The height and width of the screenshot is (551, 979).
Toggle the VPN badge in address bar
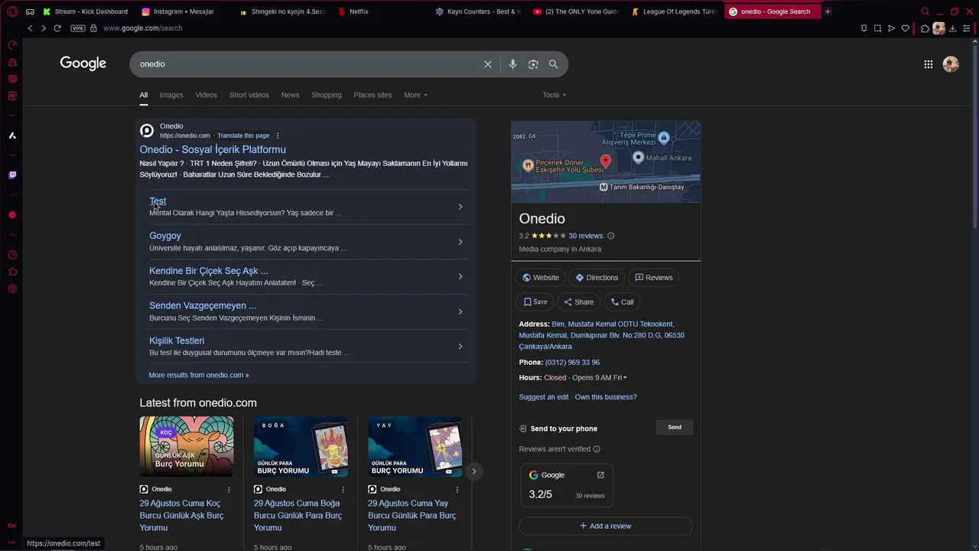click(77, 28)
